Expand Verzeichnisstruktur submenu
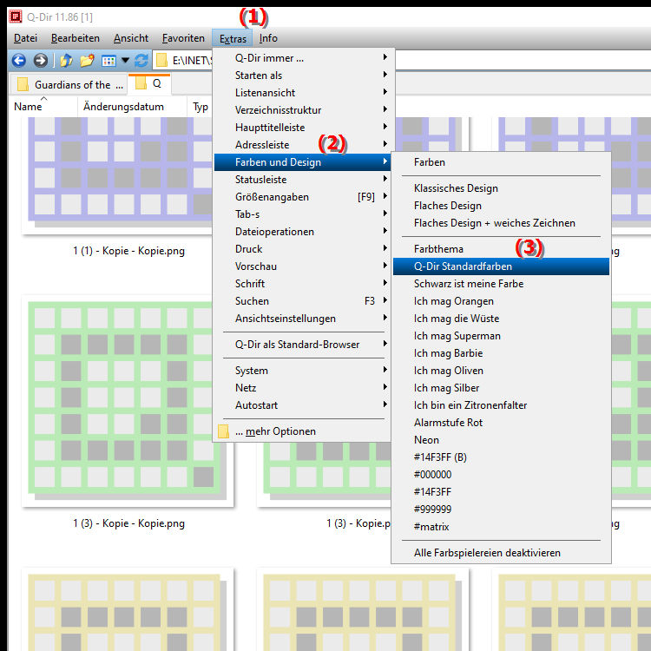The image size is (651, 651). coord(302,110)
